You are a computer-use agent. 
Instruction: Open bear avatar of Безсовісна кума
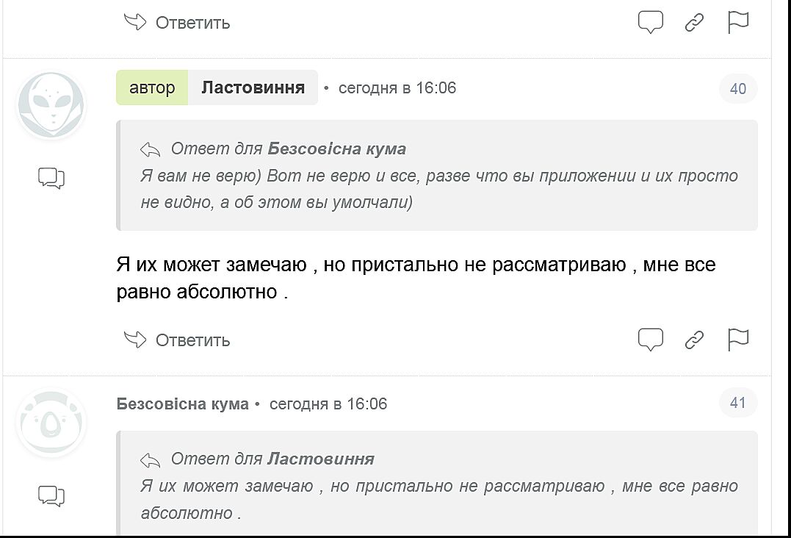coord(51,423)
